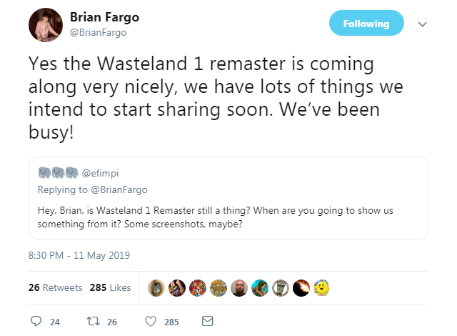The width and height of the screenshot is (457, 336).
Task: Open the @BrianFargo handle link
Action: (x=99, y=32)
